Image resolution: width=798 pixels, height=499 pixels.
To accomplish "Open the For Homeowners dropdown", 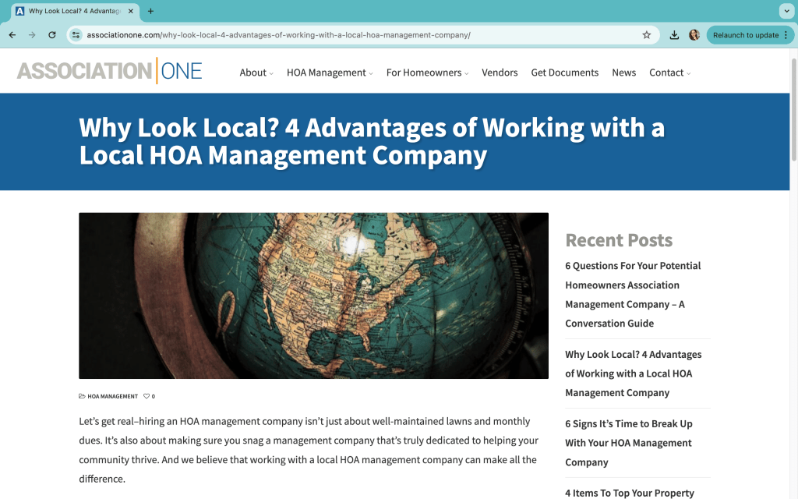I will click(426, 73).
